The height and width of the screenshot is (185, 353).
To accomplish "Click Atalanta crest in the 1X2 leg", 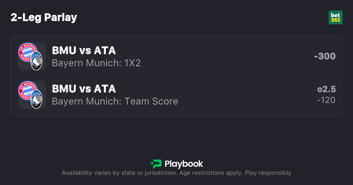I will point(36,61).
